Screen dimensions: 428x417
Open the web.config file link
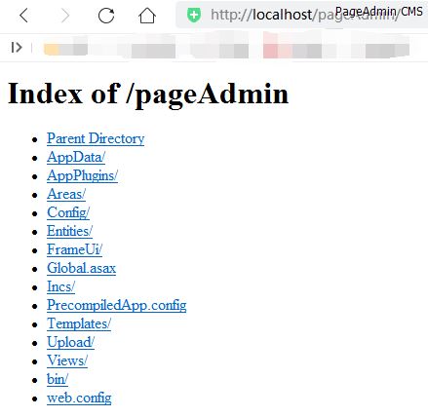(x=79, y=398)
